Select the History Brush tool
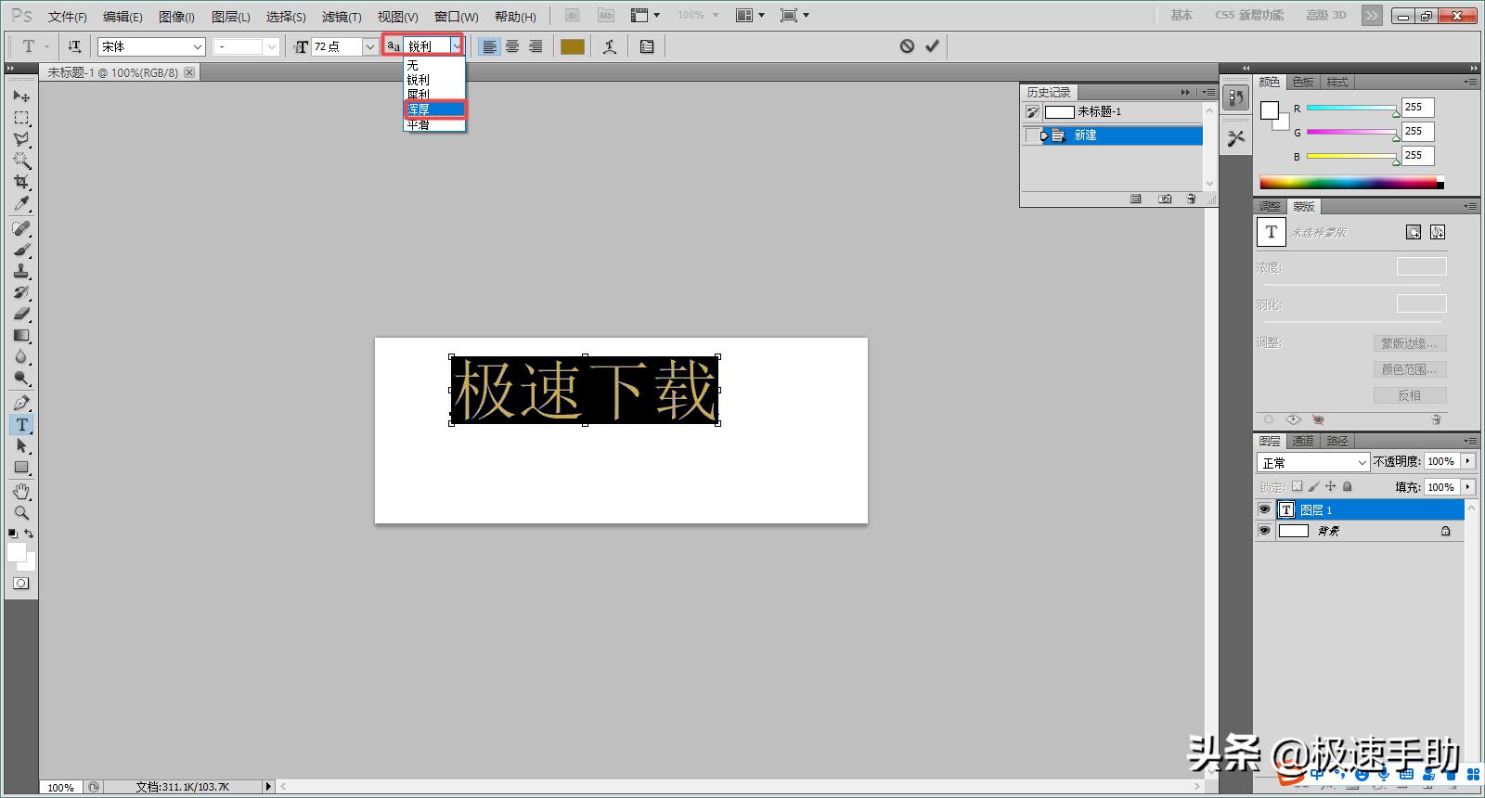1485x798 pixels. click(x=21, y=292)
